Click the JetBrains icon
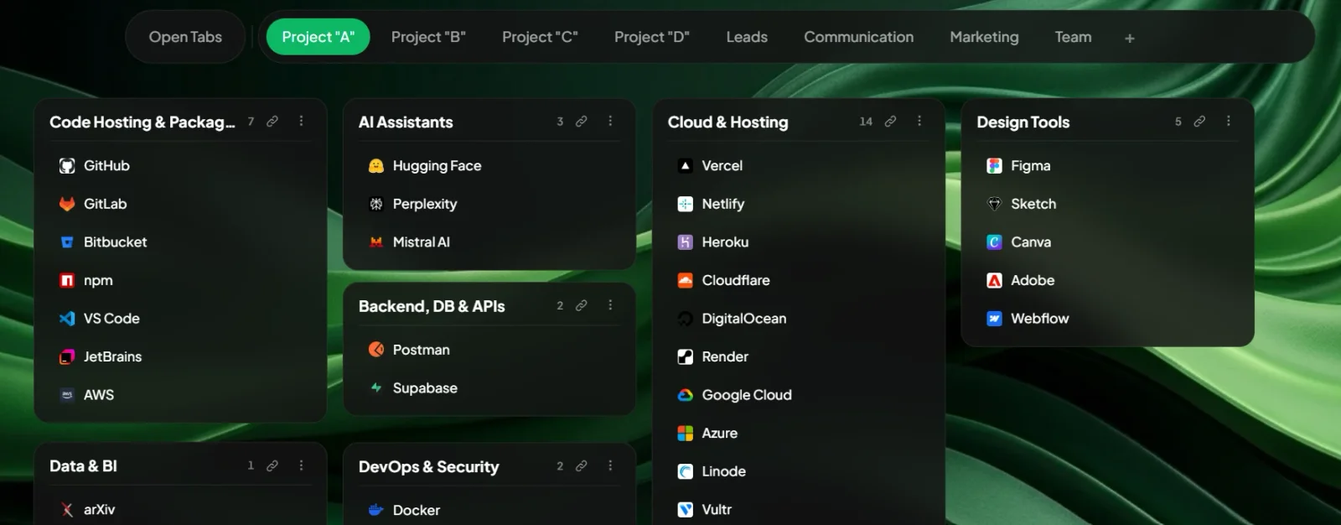The image size is (1341, 525). tap(67, 357)
